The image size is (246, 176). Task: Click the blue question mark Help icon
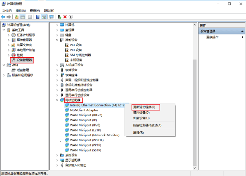38,17
